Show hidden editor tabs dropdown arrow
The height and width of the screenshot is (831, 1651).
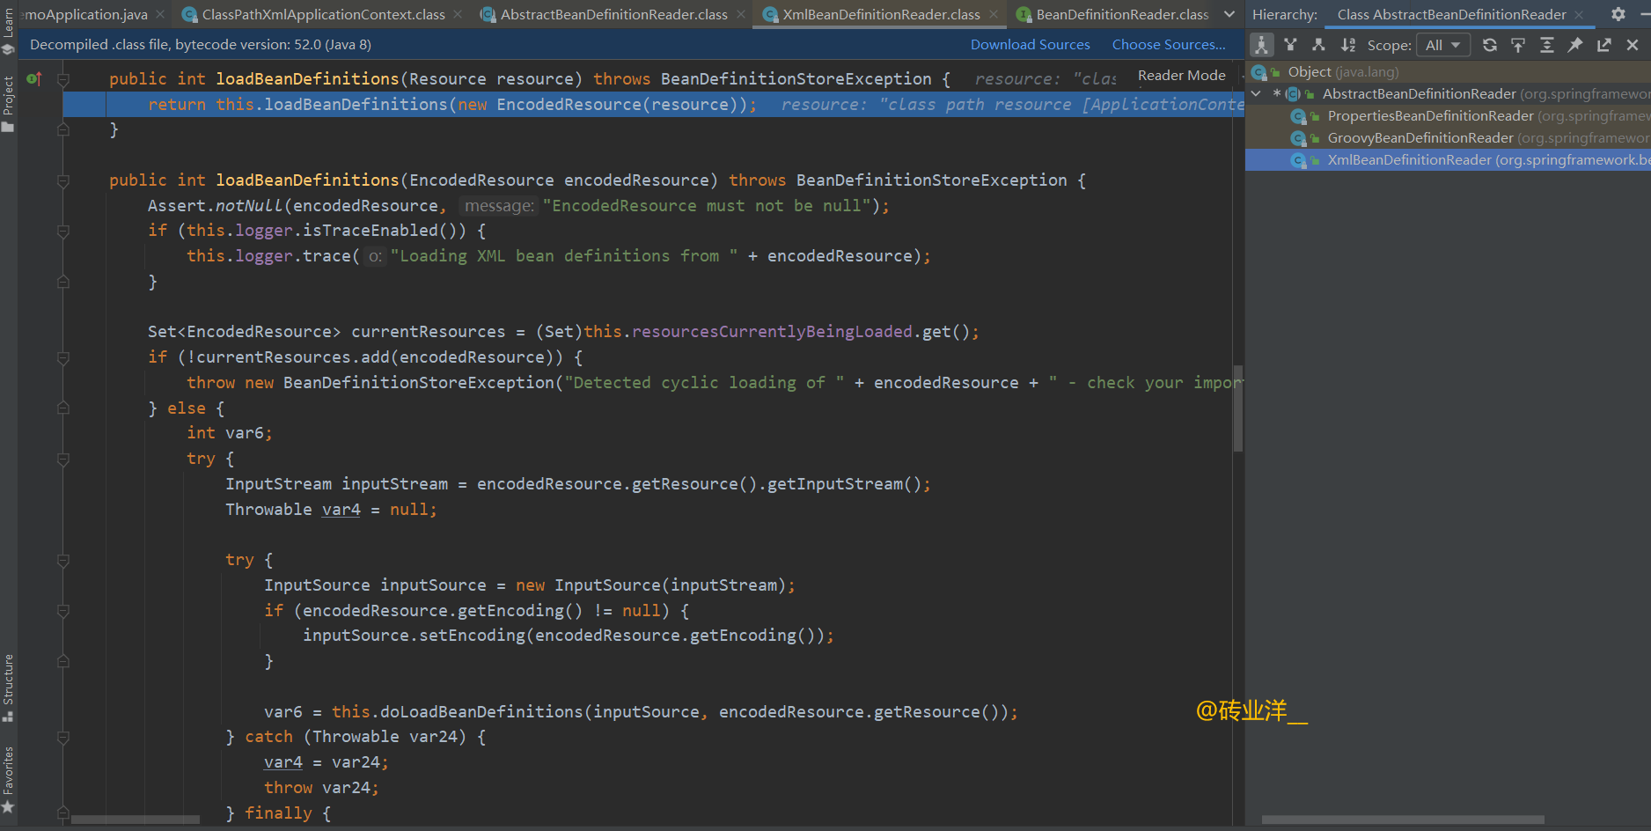pyautogui.click(x=1229, y=14)
